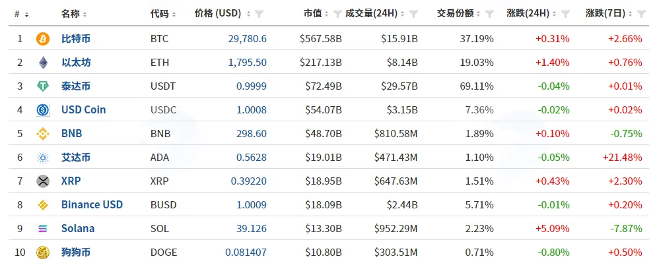Image resolution: width=655 pixels, height=271 pixels.
Task: Open the 泰达币 coin link
Action: (76, 87)
